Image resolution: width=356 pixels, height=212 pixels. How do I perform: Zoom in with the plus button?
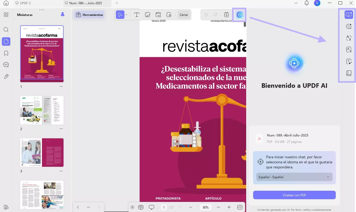point(229,207)
